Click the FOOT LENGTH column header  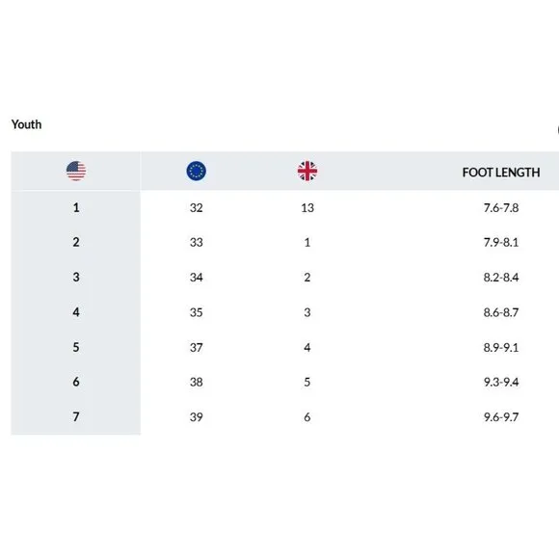[501, 173]
